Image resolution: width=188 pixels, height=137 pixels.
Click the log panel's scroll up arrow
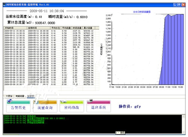click(183, 117)
